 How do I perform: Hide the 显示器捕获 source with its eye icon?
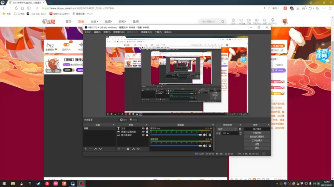click(143, 135)
